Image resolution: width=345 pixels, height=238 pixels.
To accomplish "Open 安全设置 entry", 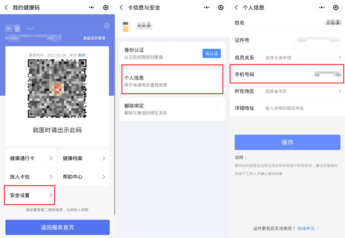I will tap(31, 195).
